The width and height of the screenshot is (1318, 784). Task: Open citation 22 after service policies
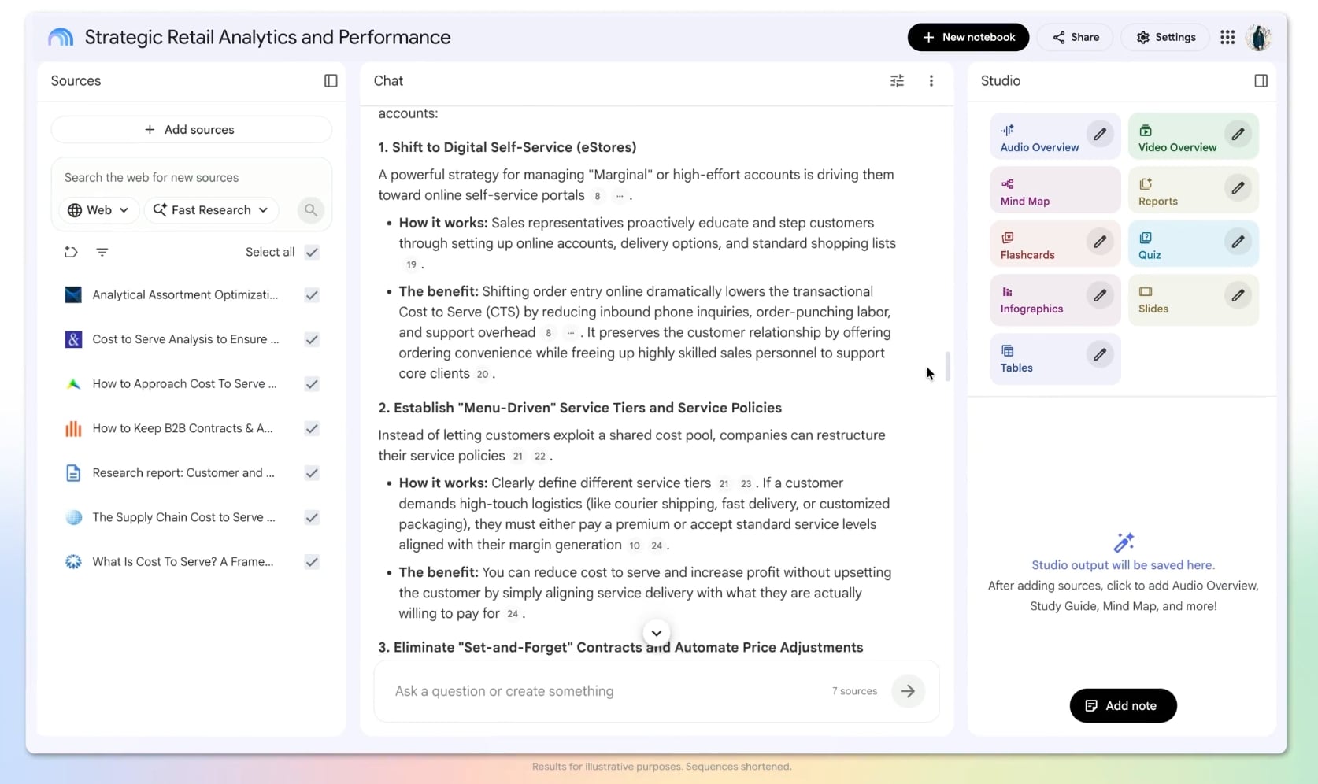point(539,457)
